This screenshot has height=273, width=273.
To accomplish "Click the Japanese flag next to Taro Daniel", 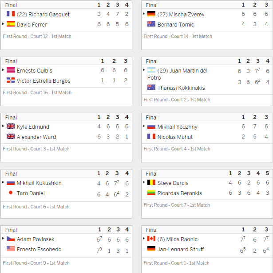I will coord(11,192).
